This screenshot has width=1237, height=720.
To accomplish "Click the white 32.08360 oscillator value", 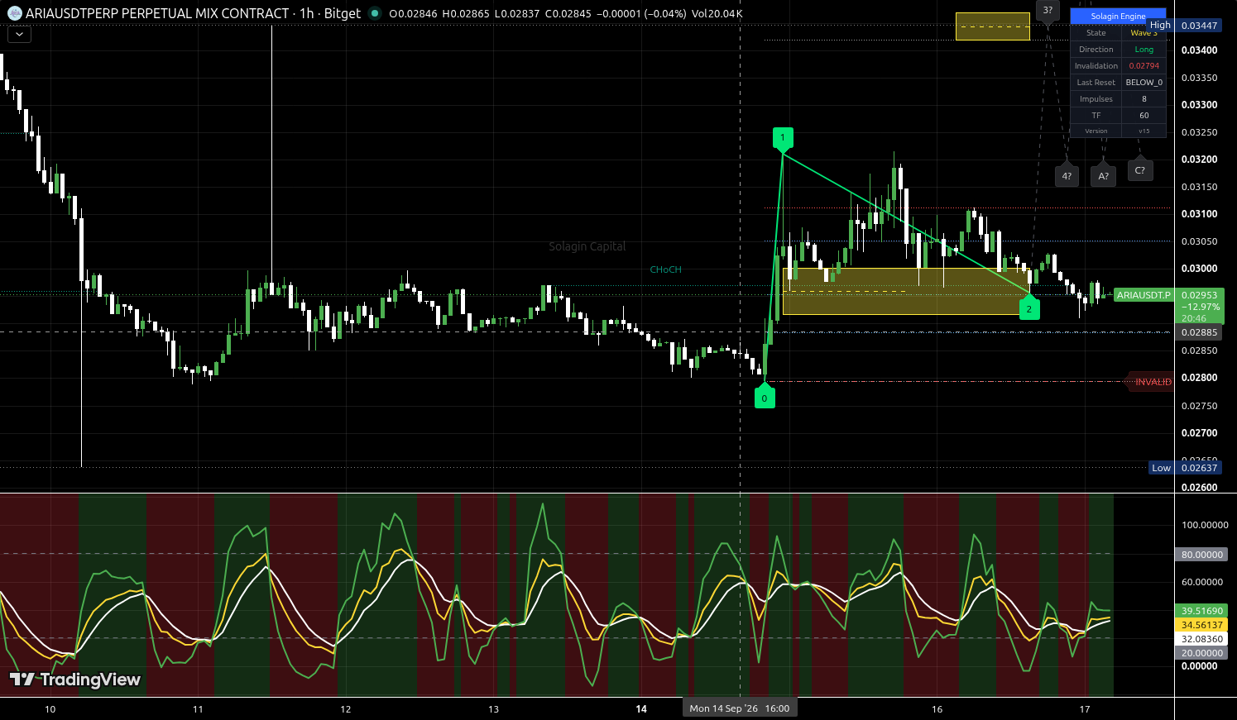I will coord(1201,639).
